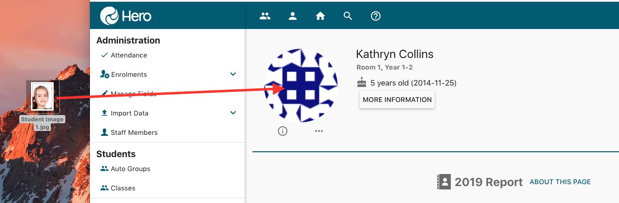Go to home via house icon
The height and width of the screenshot is (203, 619).
click(320, 16)
